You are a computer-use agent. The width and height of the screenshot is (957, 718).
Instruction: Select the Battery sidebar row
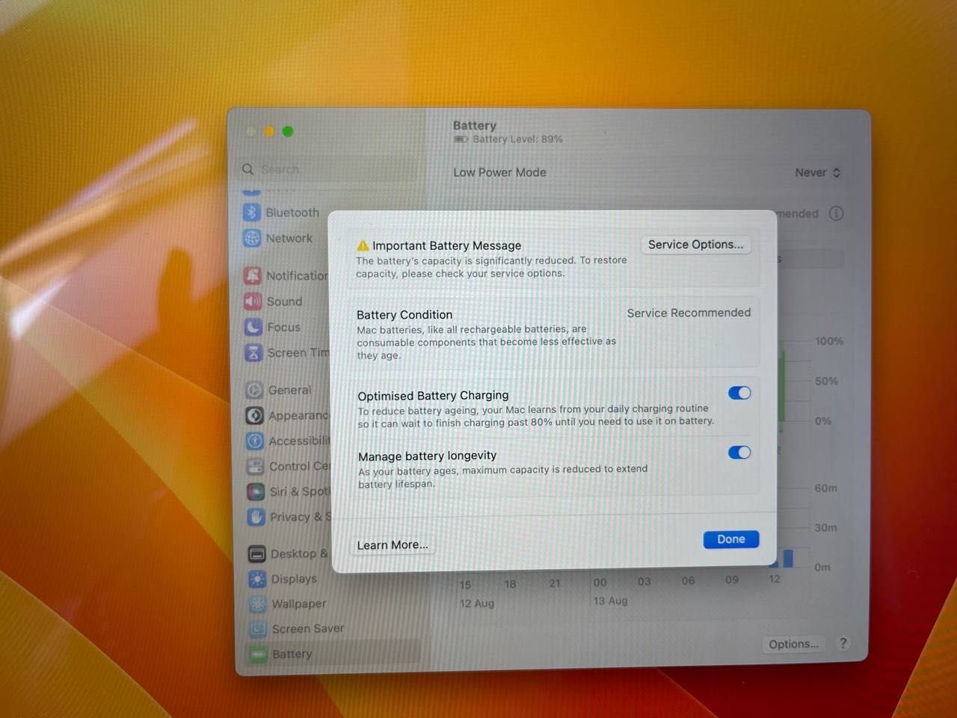click(333, 654)
